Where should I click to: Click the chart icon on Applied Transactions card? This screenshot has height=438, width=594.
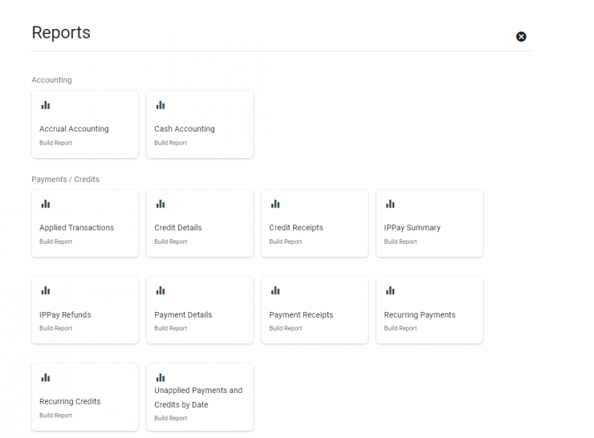click(46, 204)
